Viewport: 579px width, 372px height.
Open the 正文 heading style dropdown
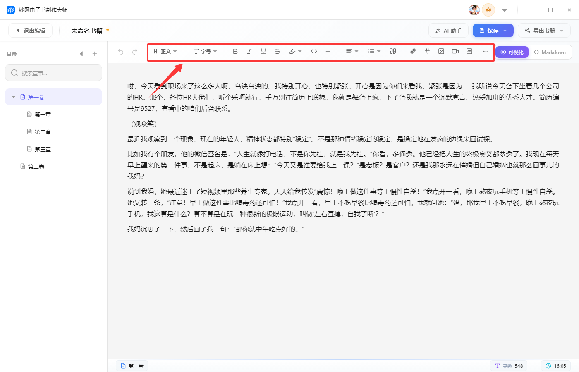(165, 51)
